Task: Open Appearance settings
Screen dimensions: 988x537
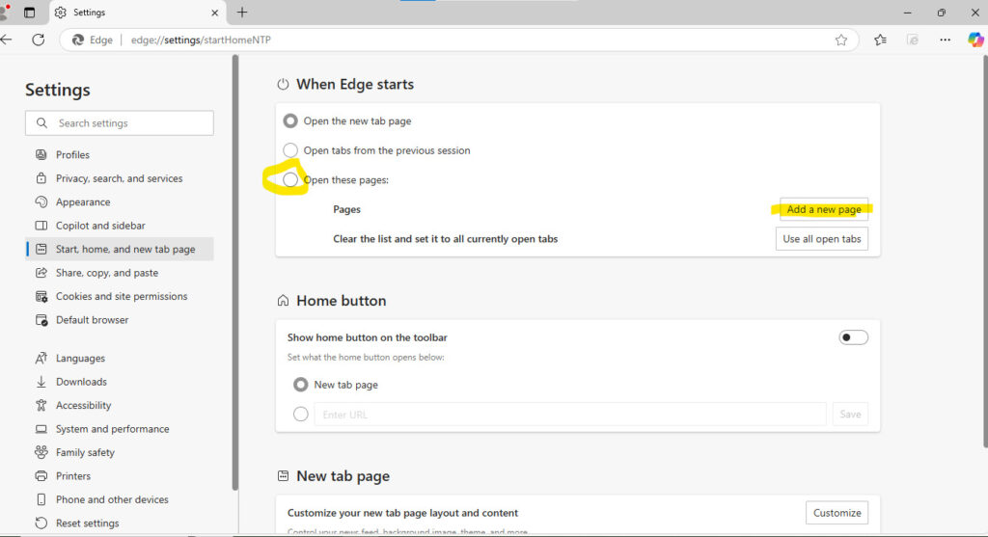Action: point(120,201)
